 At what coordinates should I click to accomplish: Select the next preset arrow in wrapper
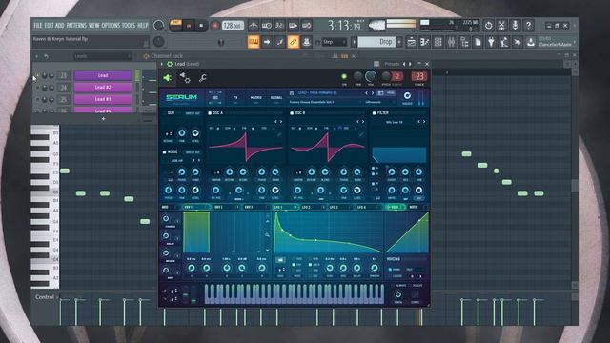pyautogui.click(x=410, y=64)
